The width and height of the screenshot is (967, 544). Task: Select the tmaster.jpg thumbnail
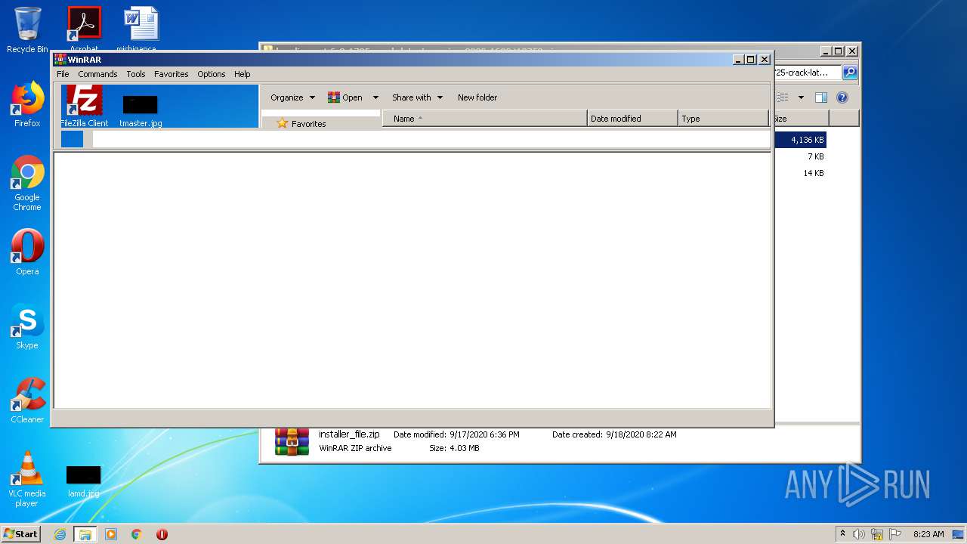[141, 110]
